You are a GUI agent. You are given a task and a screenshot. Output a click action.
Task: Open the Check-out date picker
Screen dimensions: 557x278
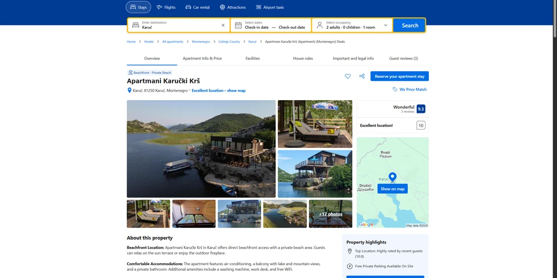(292, 27)
